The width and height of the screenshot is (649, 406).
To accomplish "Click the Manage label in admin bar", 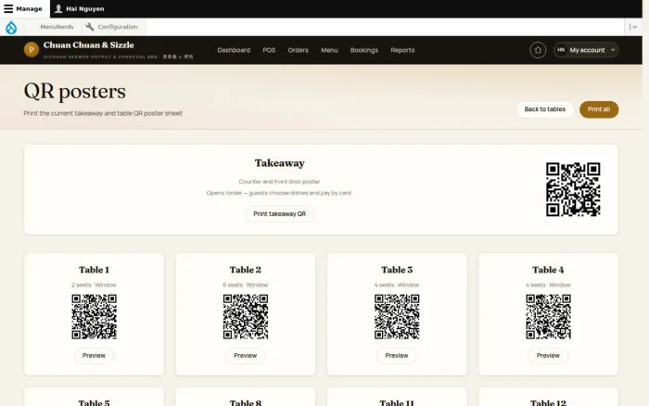I will tap(29, 8).
